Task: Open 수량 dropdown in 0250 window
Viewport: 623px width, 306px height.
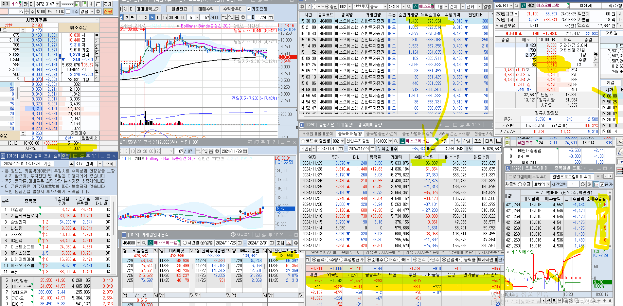Action: 452,141
